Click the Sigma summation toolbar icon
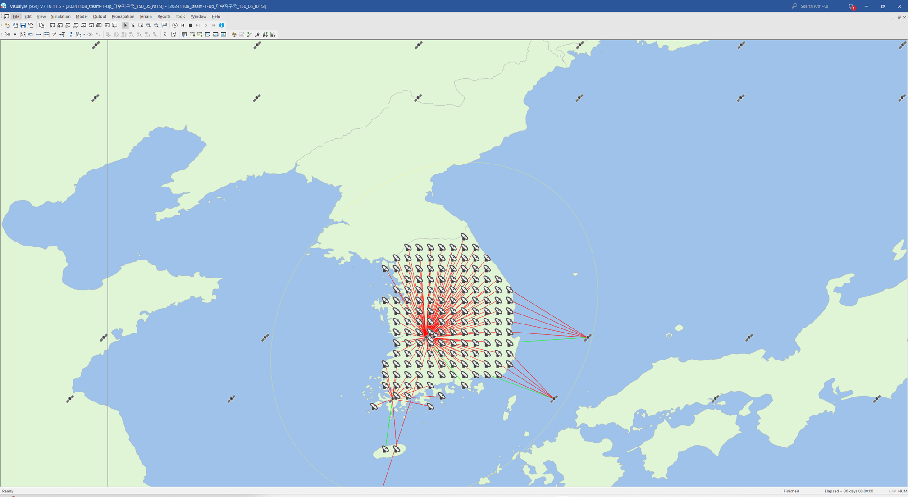This screenshot has width=908, height=497. pos(164,34)
